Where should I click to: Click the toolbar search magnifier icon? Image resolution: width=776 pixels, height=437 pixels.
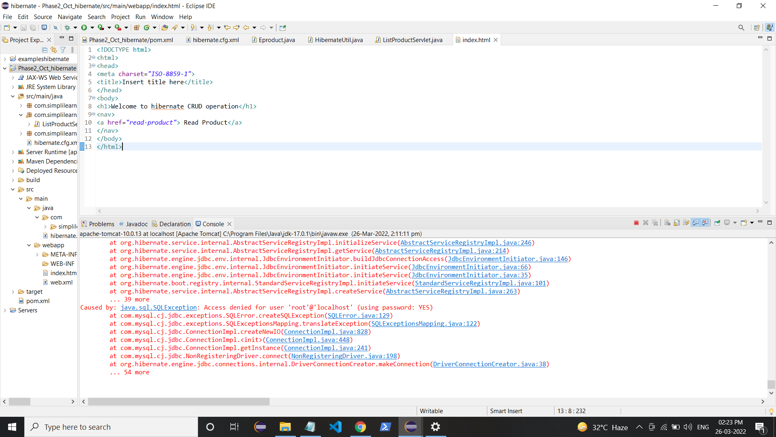coord(741,28)
